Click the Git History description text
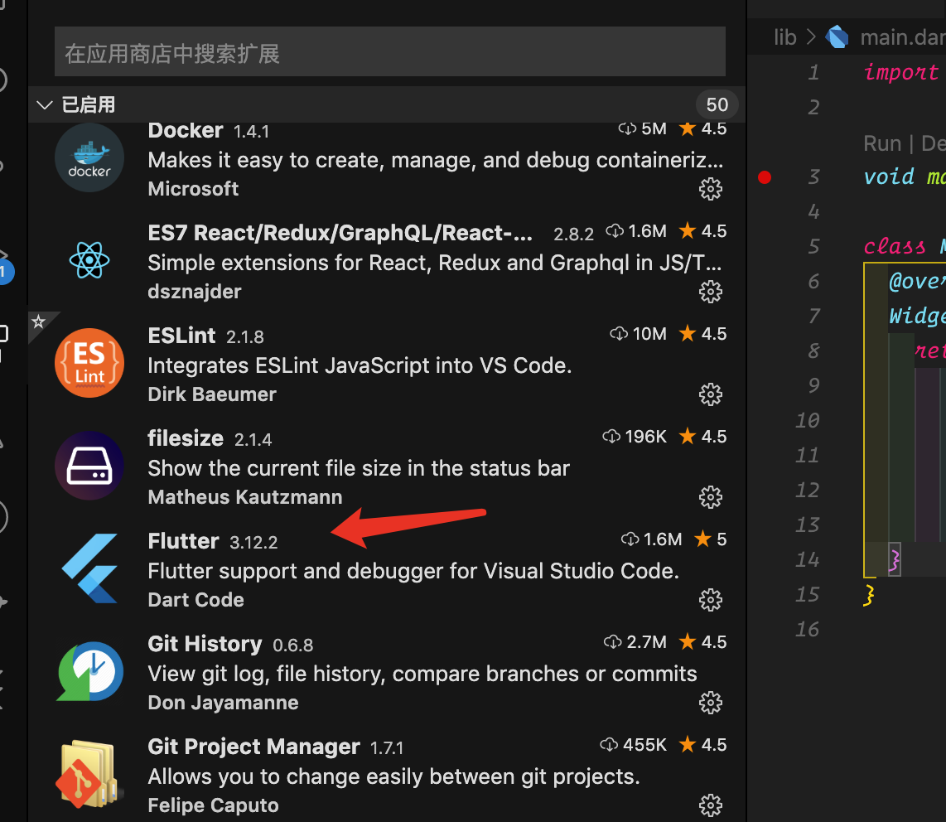The width and height of the screenshot is (946, 822). point(422,674)
